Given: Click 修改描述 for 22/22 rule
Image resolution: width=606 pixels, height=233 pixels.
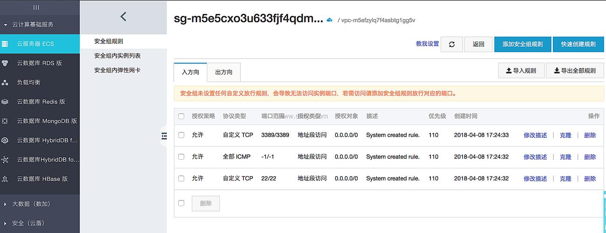Looking at the screenshot, I should [x=535, y=178].
